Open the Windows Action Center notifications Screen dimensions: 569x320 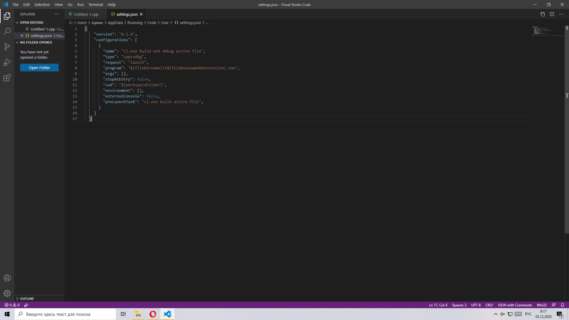560,314
